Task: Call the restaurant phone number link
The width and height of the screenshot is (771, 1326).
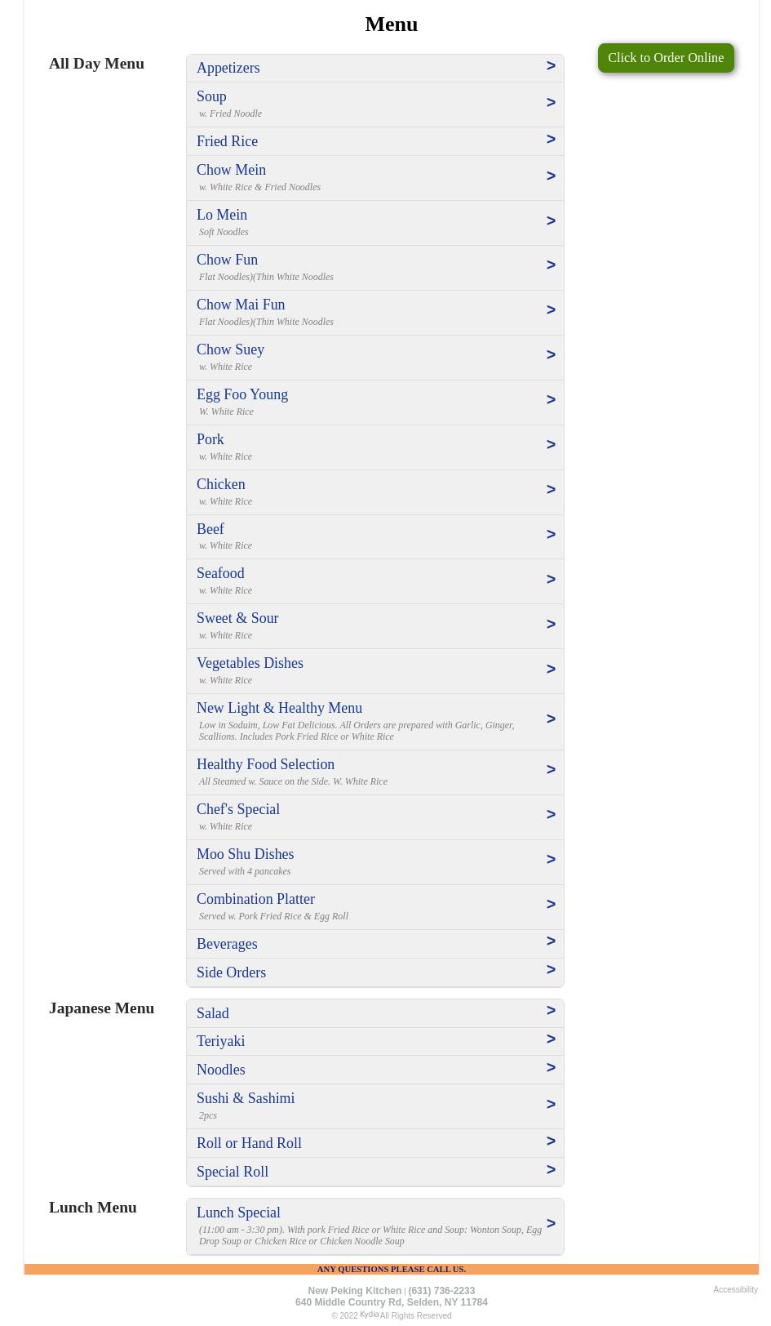Action: (441, 1291)
